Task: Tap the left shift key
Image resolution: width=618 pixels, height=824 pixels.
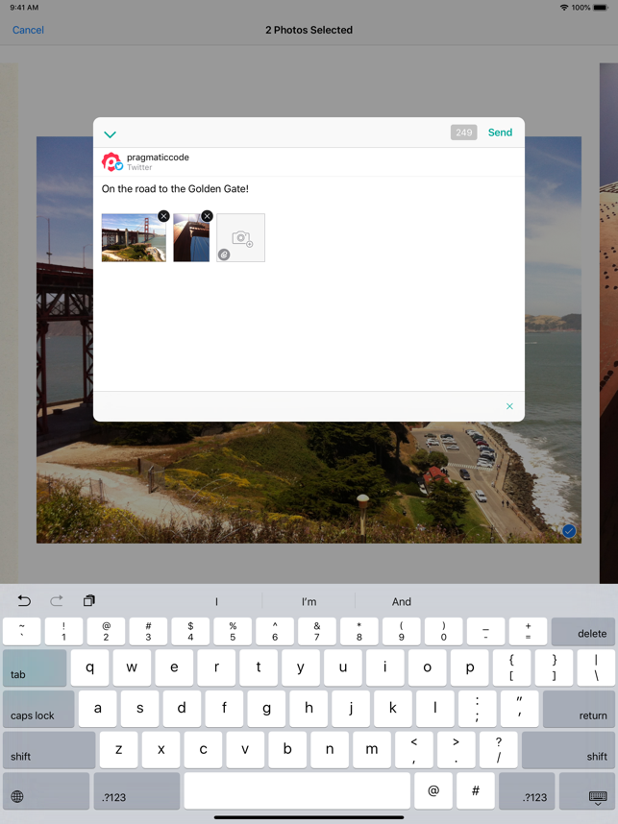Action: click(x=49, y=750)
